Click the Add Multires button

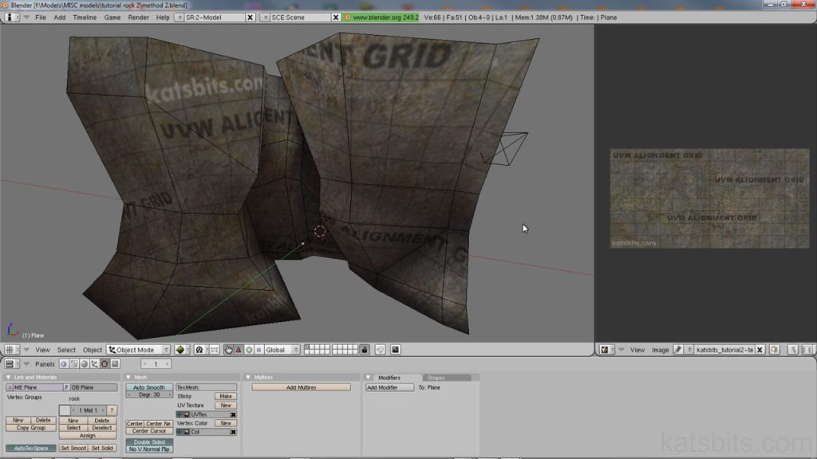point(301,387)
